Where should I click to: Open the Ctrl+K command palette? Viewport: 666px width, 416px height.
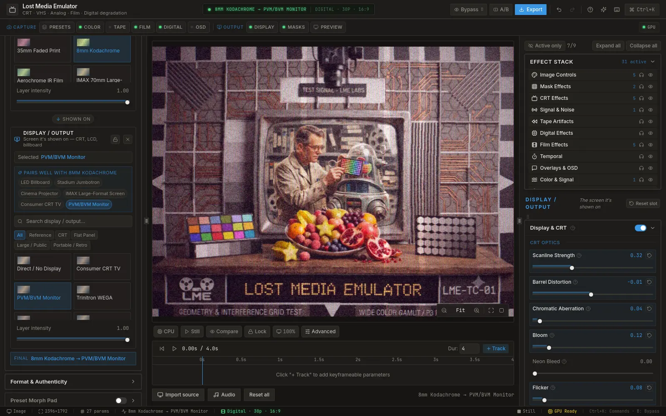pyautogui.click(x=641, y=10)
